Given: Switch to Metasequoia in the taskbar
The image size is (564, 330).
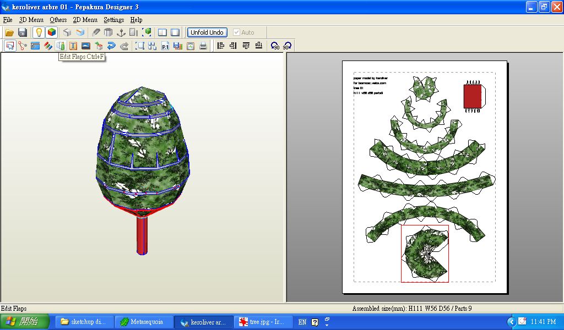Looking at the screenshot, I should [x=144, y=322].
